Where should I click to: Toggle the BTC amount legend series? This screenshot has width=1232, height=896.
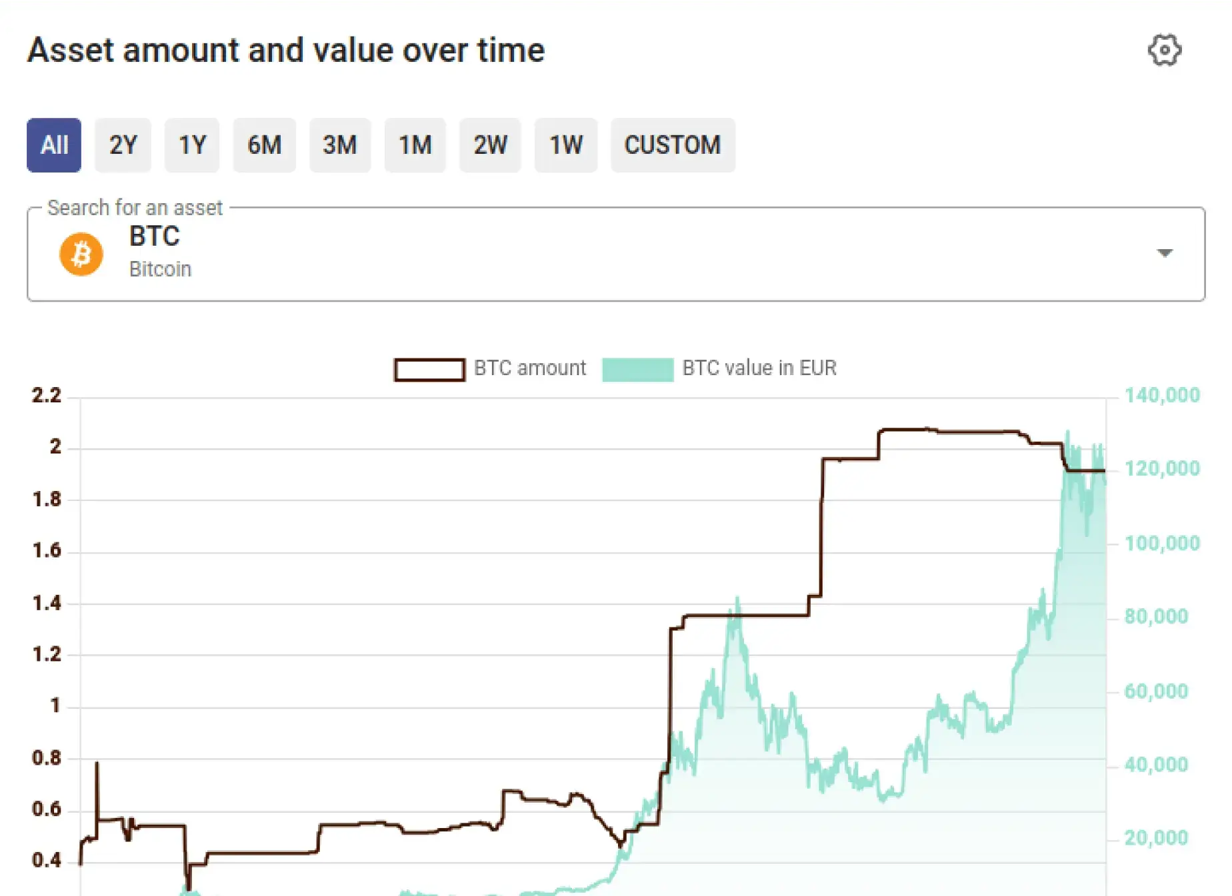click(529, 368)
